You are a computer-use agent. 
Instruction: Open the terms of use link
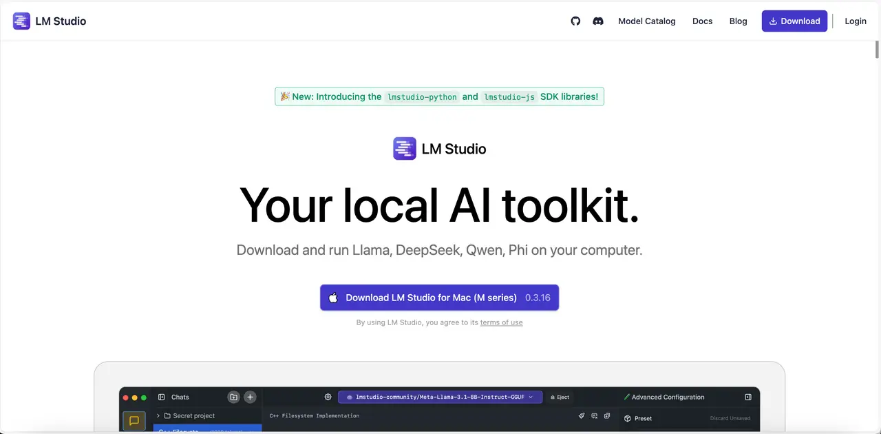pyautogui.click(x=501, y=322)
